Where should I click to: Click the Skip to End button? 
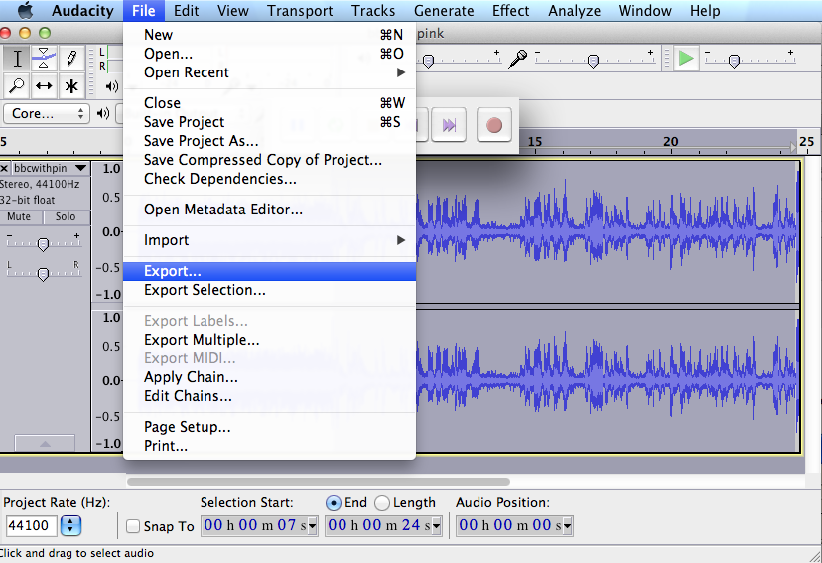449,125
